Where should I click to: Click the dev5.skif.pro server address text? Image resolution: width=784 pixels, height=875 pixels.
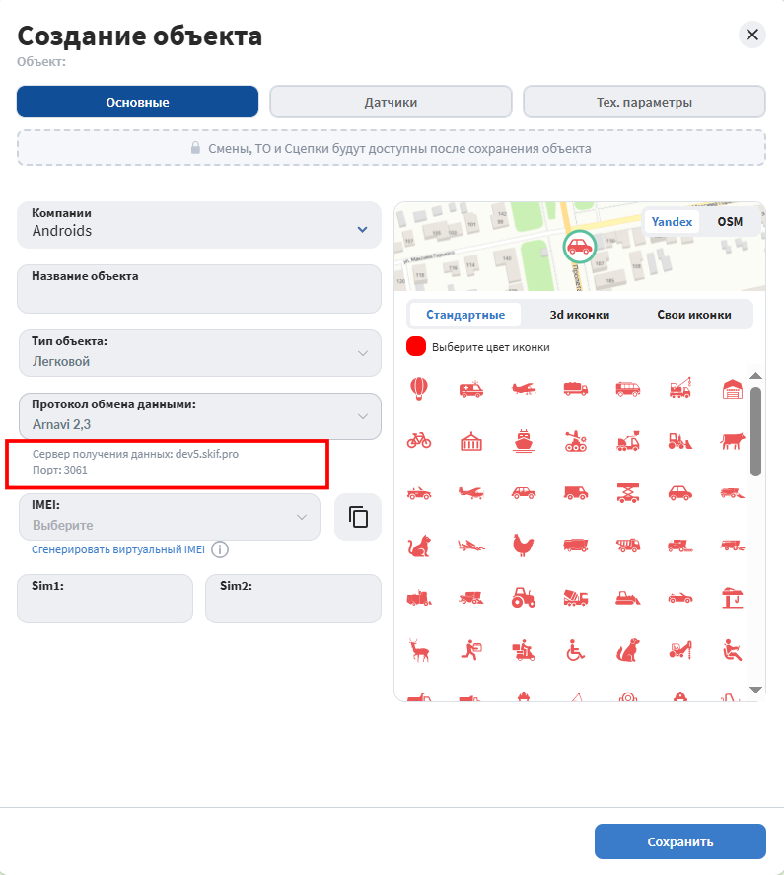pyautogui.click(x=207, y=454)
